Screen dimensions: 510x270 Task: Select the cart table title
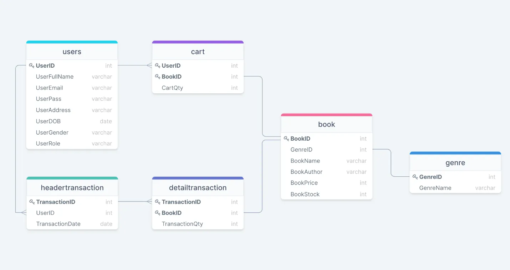tap(198, 52)
